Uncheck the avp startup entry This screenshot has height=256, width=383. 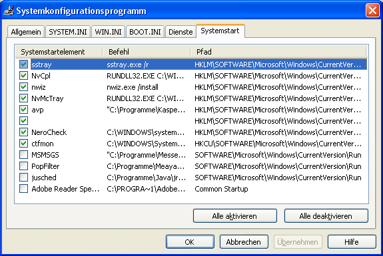(24, 110)
